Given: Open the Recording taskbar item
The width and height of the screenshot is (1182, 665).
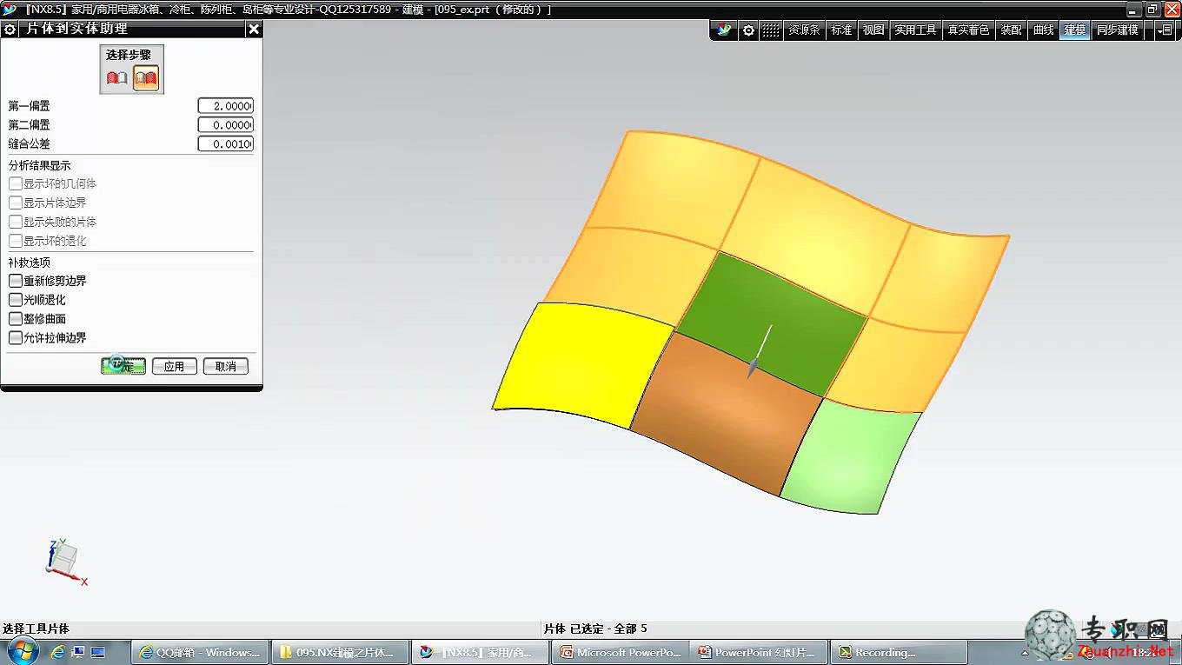Looking at the screenshot, I should point(900,652).
